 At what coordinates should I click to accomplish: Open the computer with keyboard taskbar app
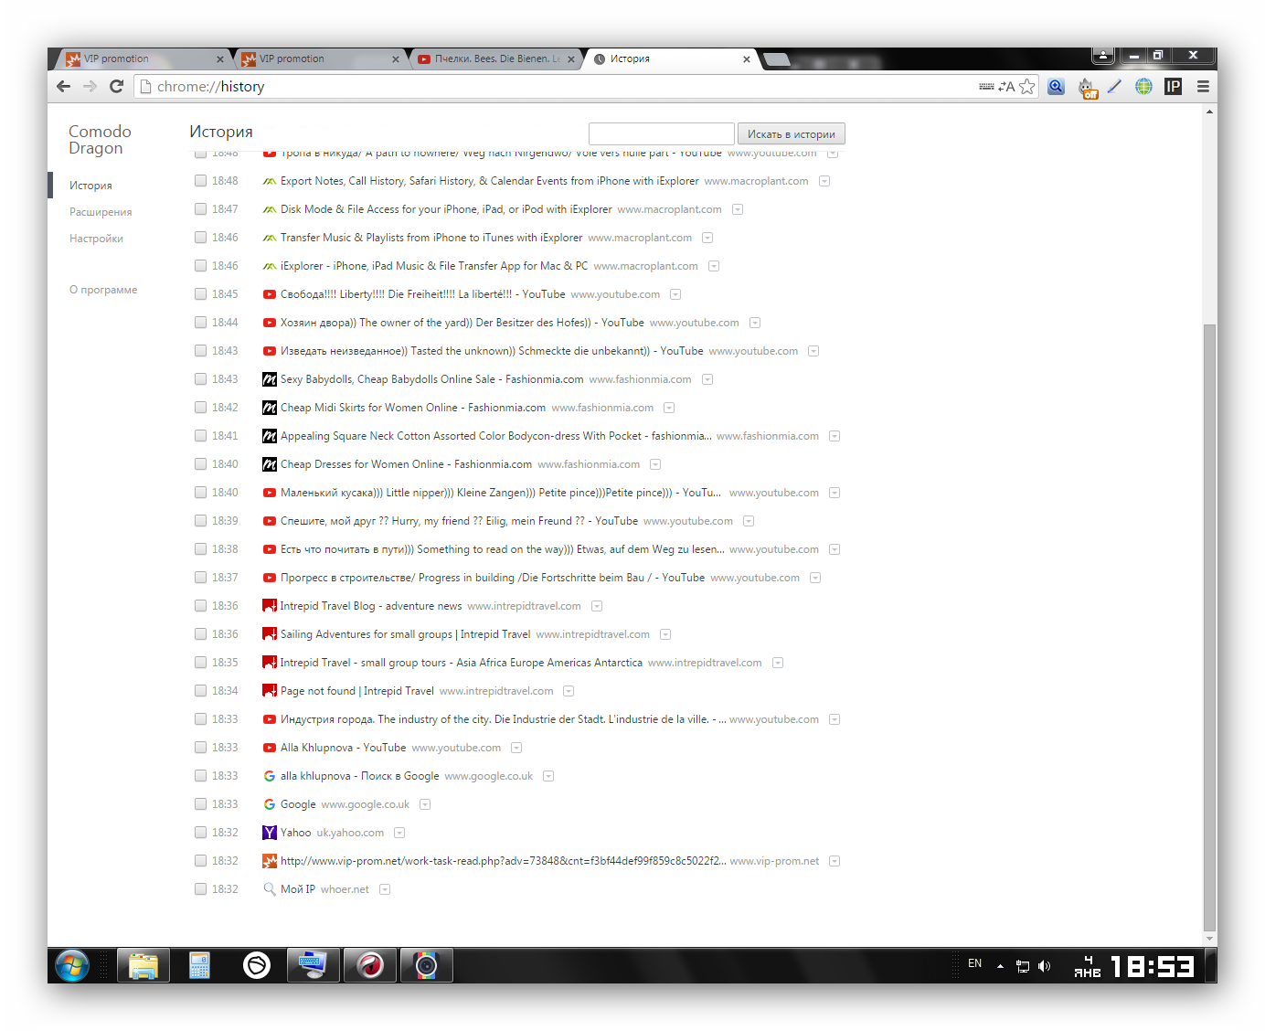(x=313, y=965)
